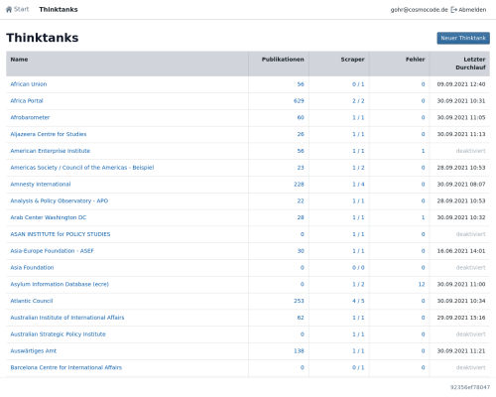Open Arab Center Washington DC
Image resolution: width=496 pixels, height=397 pixels.
[x=49, y=217]
